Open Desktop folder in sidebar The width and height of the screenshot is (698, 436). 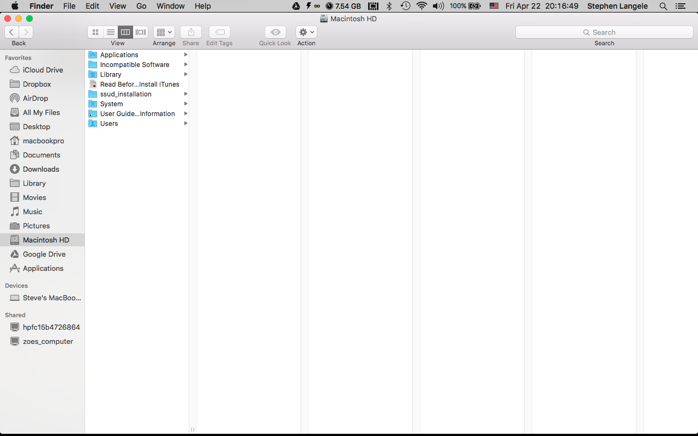43,126
